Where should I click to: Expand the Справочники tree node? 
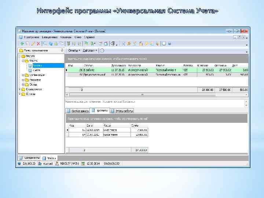[x=20, y=89]
